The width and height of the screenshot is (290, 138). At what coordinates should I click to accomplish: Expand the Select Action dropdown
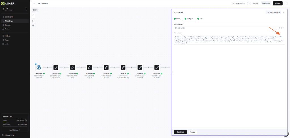coord(283,28)
